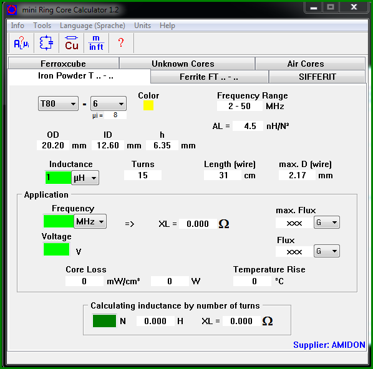Open the Tools menu
The width and height of the screenshot is (373, 369).
click(42, 26)
